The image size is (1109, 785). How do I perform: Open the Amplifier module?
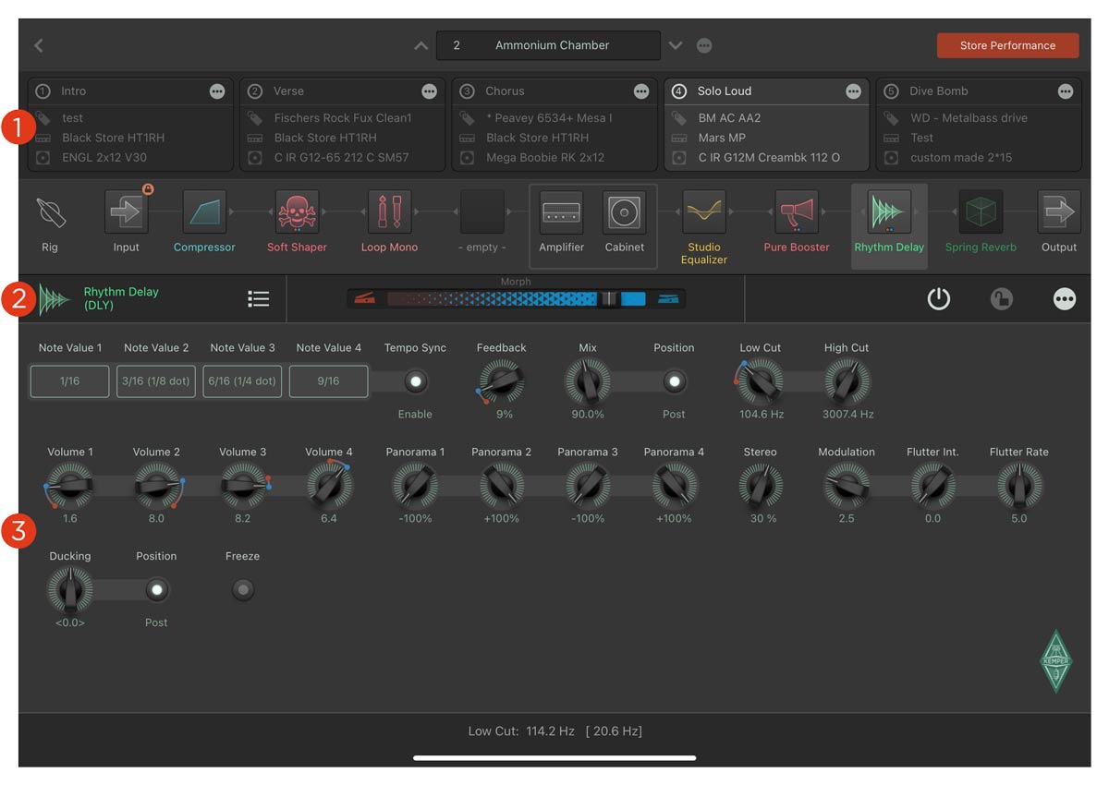[562, 212]
